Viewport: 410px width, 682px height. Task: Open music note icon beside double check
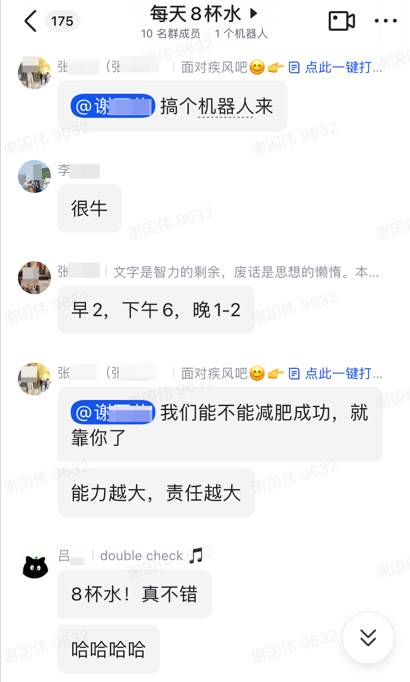196,556
